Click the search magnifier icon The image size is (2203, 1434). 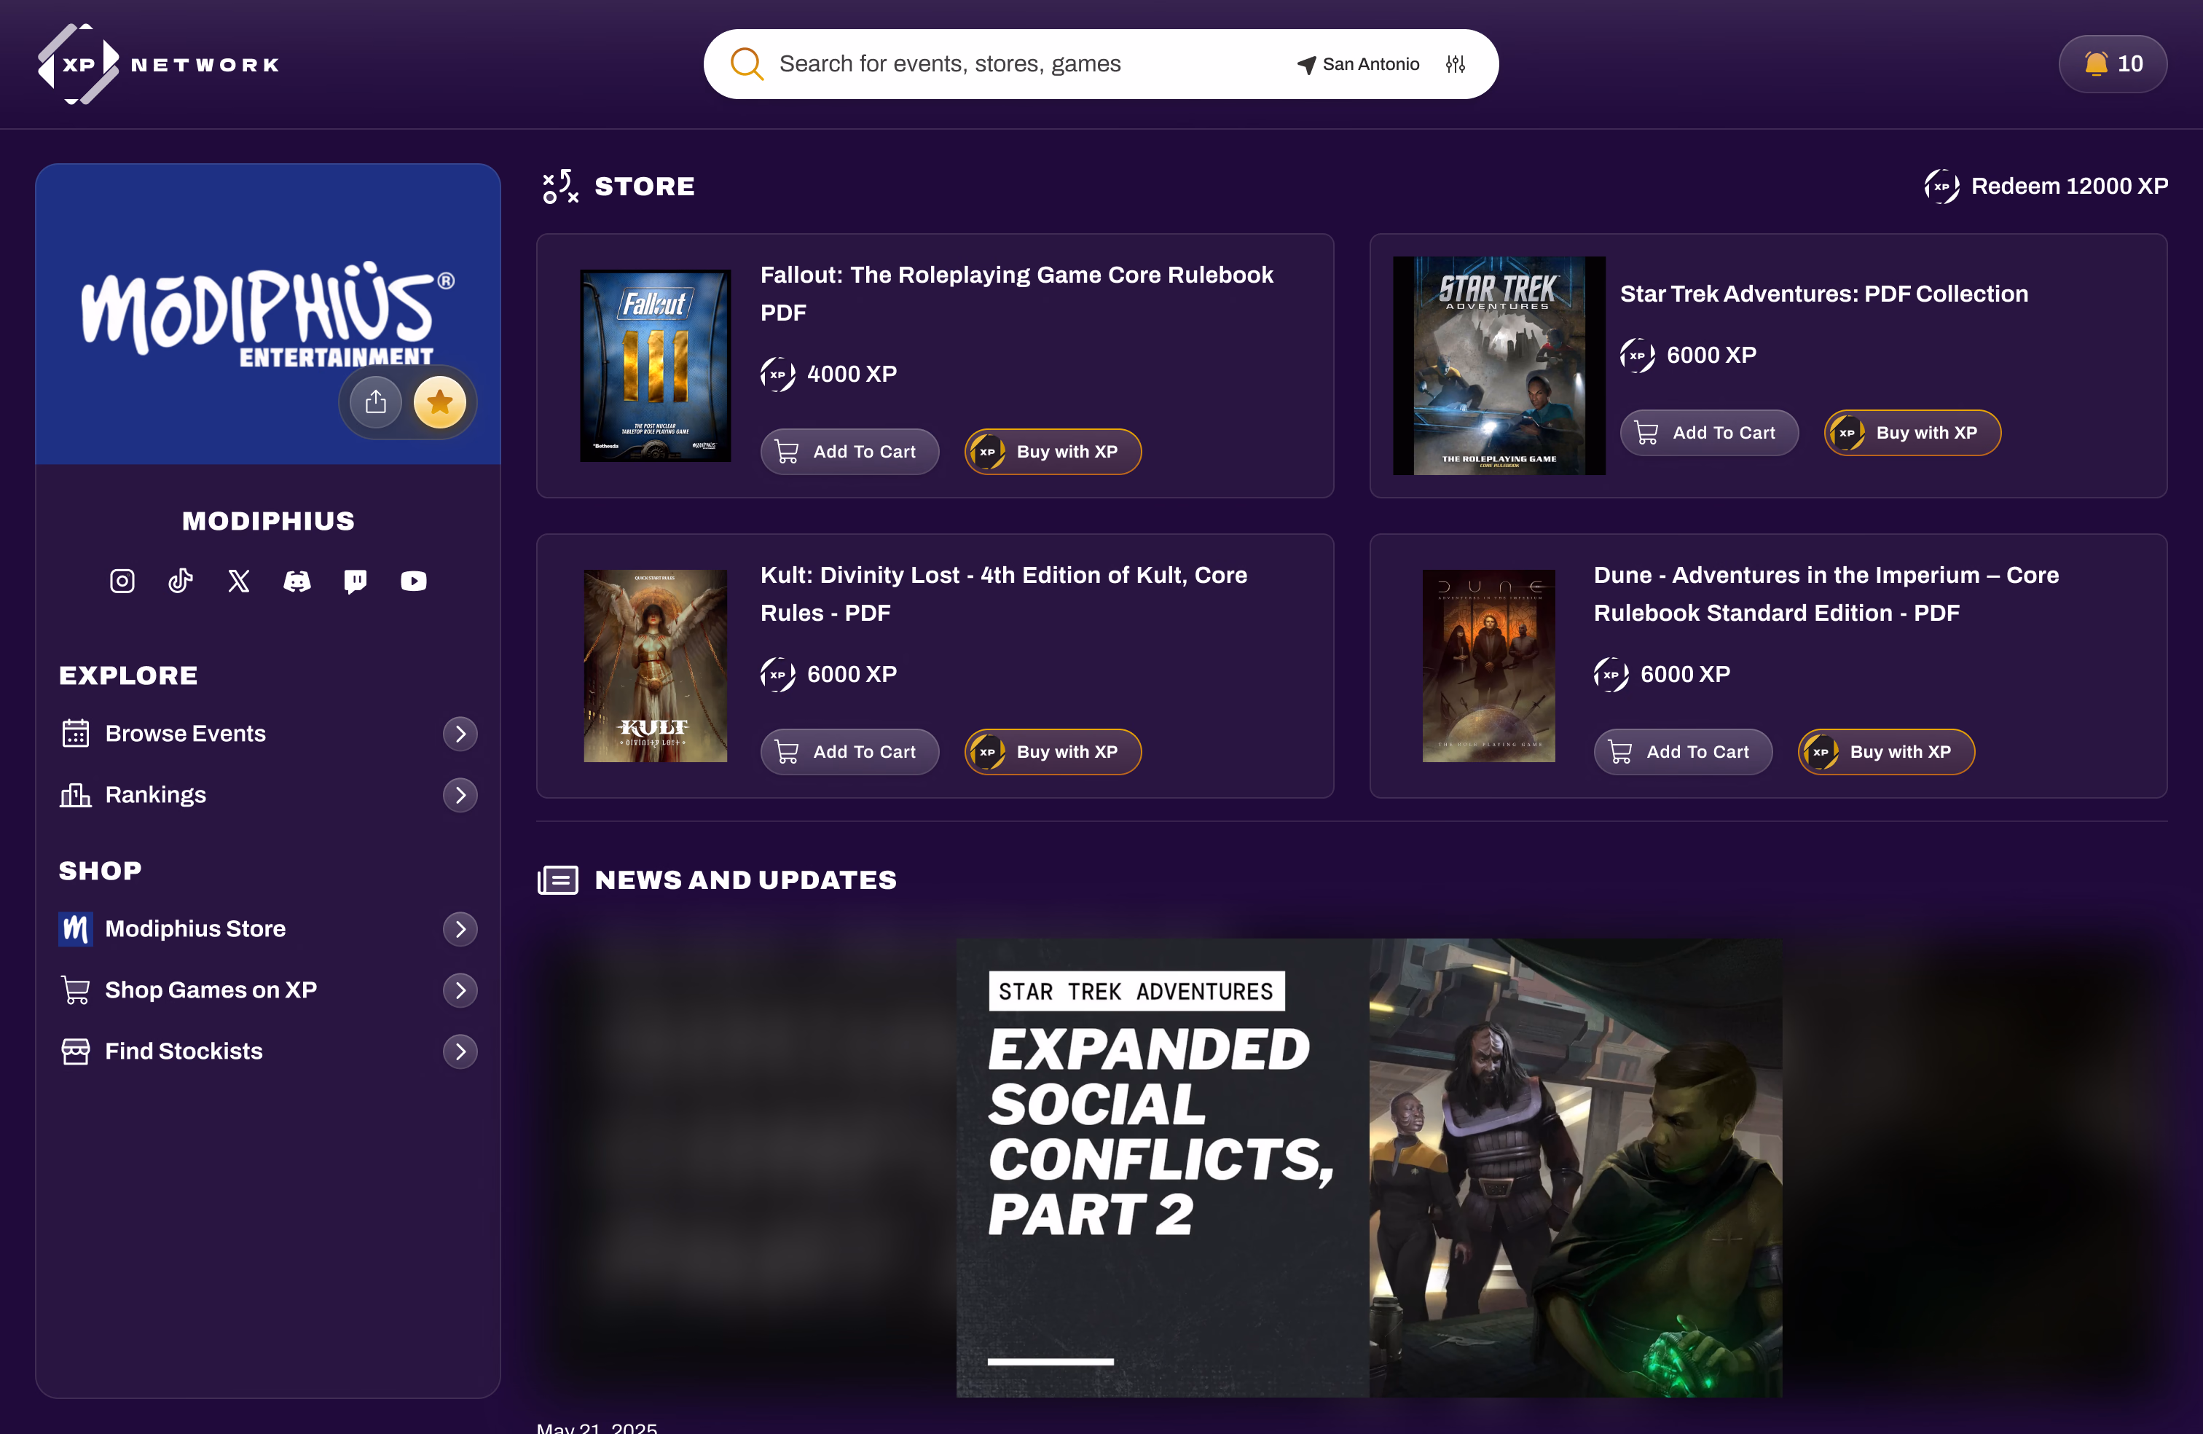(x=746, y=64)
